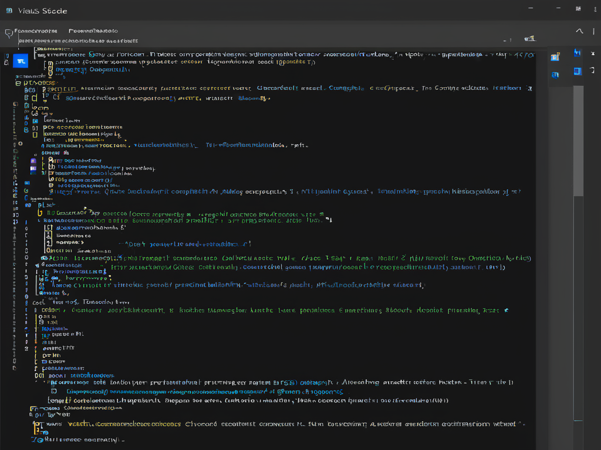
Task: Collapse the find widget using the chevron arrow
Action: tap(579, 31)
